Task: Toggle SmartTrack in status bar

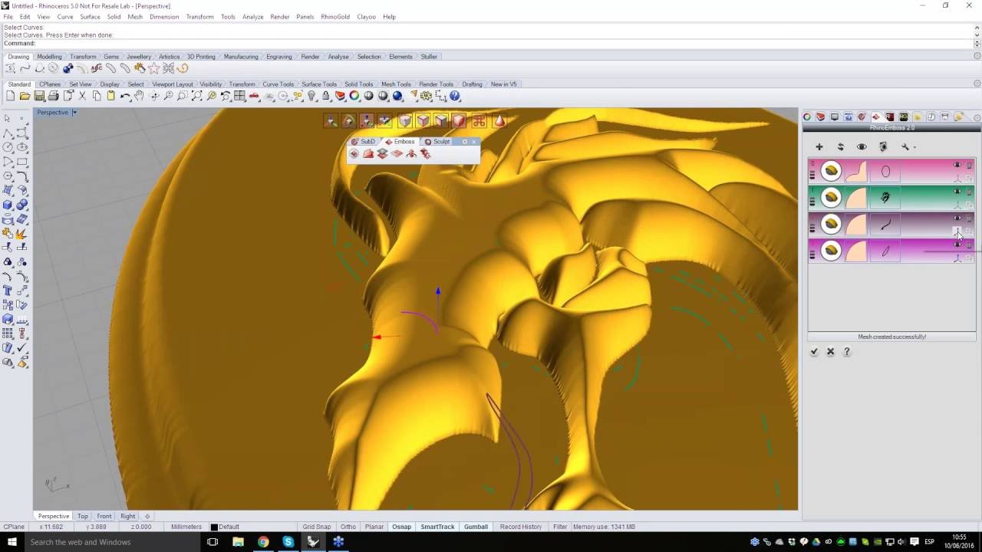Action: 437,527
